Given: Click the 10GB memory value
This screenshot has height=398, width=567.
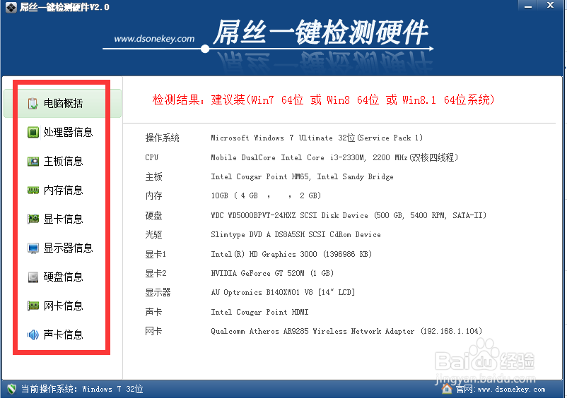Looking at the screenshot, I should click(266, 195).
